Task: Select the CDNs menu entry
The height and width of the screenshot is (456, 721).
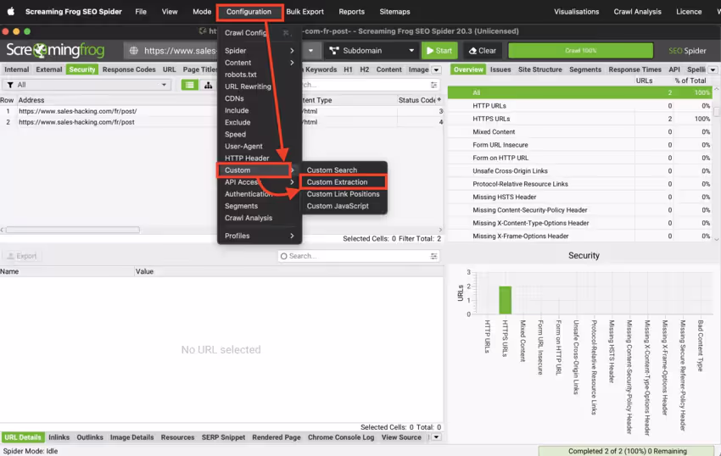Action: point(234,98)
